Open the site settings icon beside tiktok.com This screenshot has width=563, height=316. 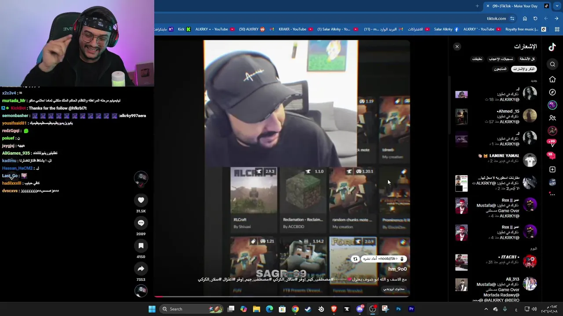pyautogui.click(x=512, y=18)
